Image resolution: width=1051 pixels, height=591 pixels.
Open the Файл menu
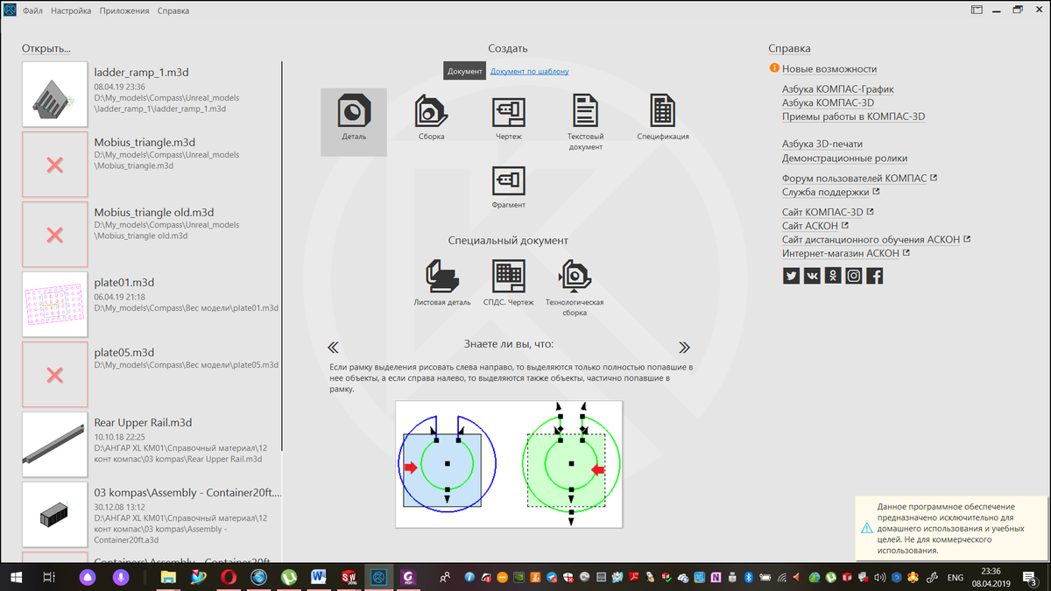point(33,11)
